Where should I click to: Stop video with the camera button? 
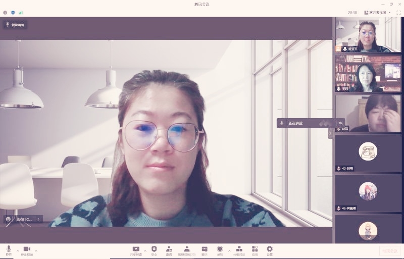27,250
